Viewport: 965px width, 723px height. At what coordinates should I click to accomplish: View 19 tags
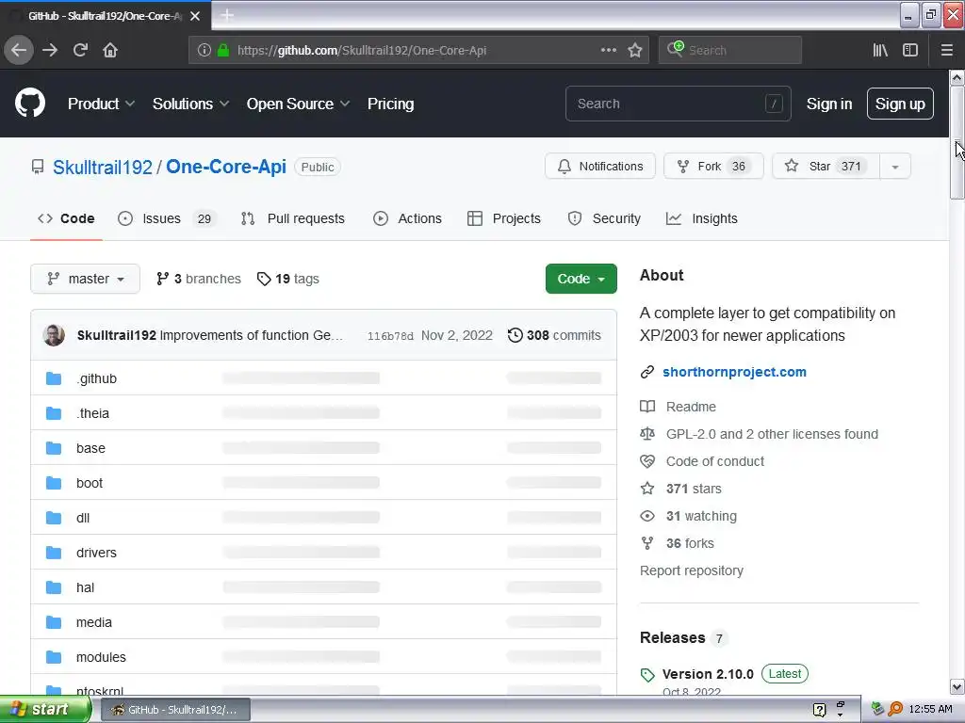point(288,279)
